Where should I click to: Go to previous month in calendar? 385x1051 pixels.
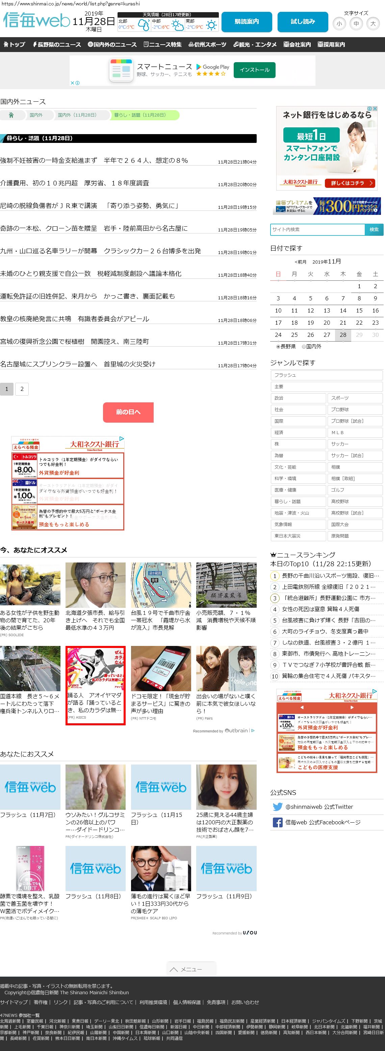(x=301, y=262)
